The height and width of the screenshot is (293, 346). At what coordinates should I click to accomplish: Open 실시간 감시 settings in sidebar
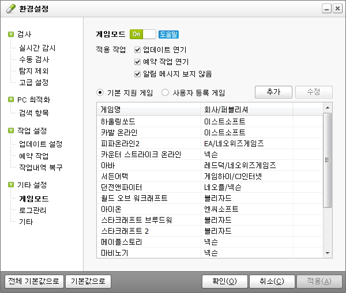click(x=37, y=48)
